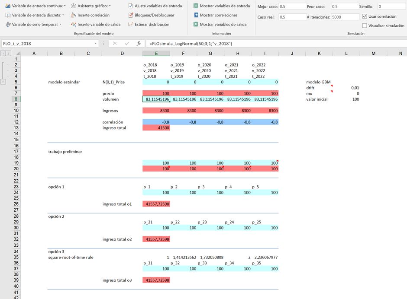The image size is (407, 299).
Task: Select column E header
Action: click(x=156, y=54)
